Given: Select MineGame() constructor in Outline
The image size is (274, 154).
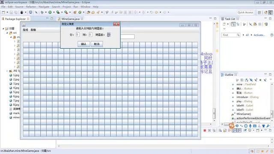Looking at the screenshot, I should 244,114.
